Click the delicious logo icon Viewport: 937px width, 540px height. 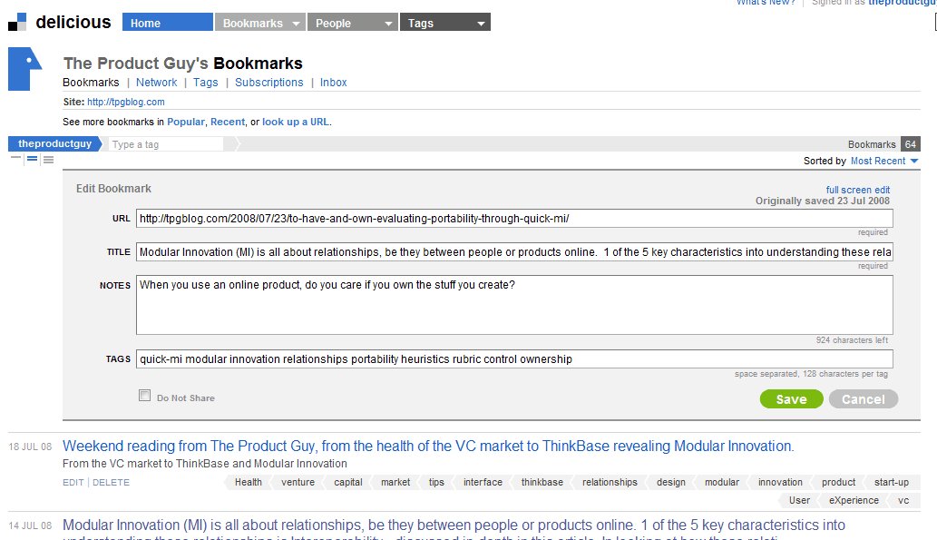[17, 23]
